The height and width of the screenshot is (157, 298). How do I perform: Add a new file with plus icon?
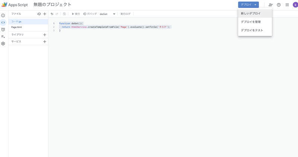click(45, 14)
